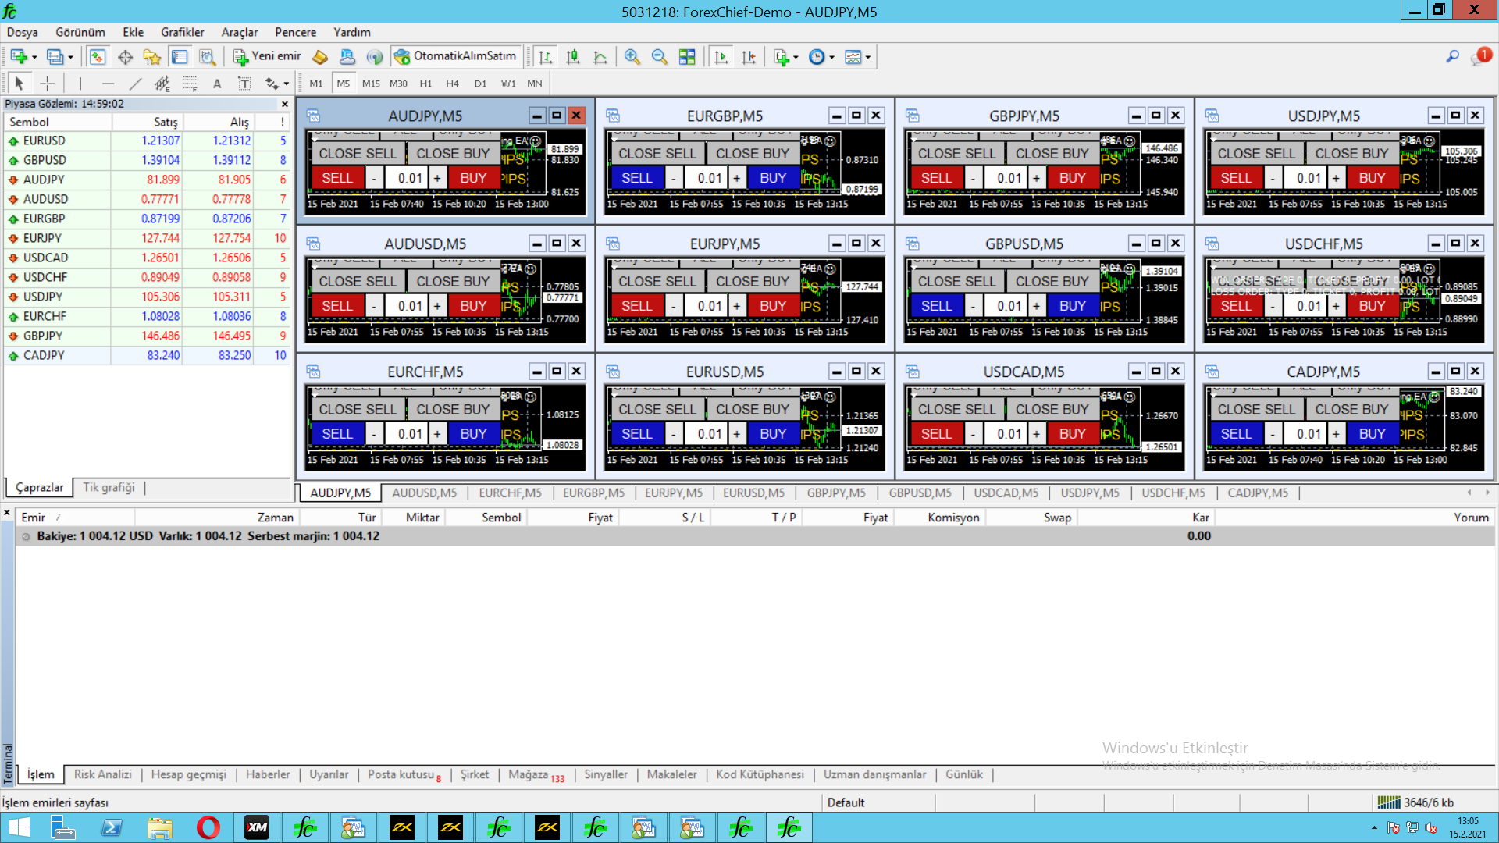Click the Zoom Out magnifier icon
Viewport: 1499px width, 843px height.
click(x=659, y=57)
